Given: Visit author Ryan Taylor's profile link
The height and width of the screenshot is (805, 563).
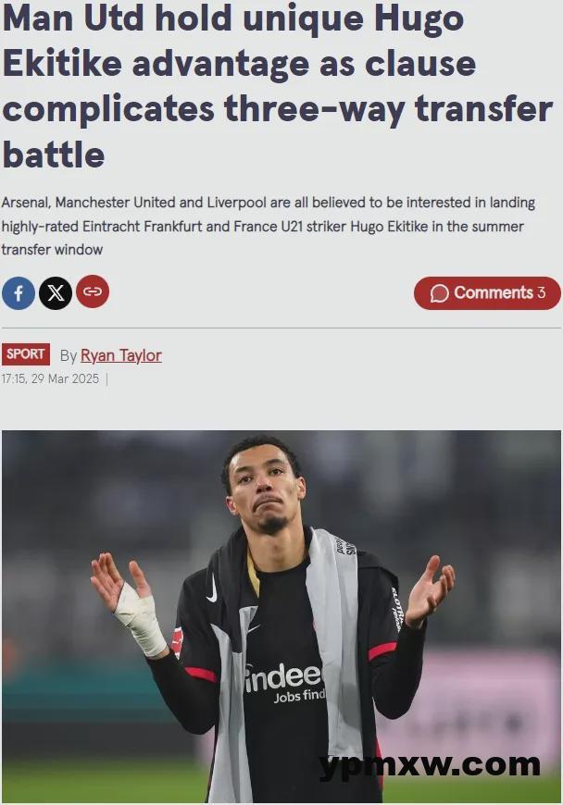Looking at the screenshot, I should point(121,355).
